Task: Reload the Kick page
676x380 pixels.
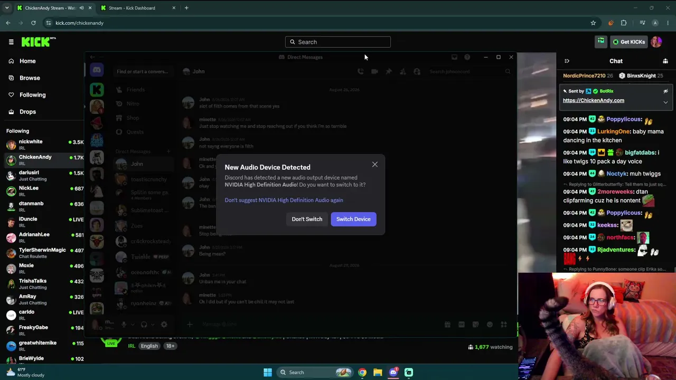Action: pos(33,23)
